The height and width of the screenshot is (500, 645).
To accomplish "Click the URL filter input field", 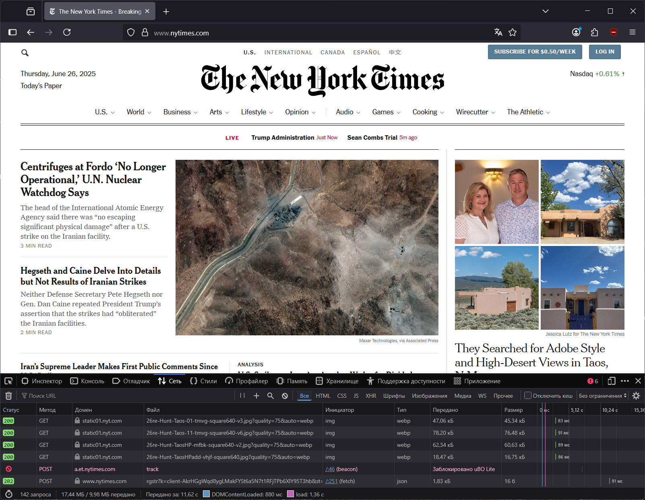I will 129,396.
